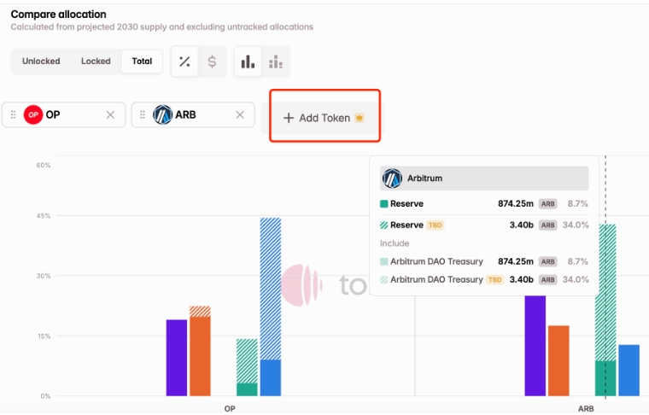Image resolution: width=649 pixels, height=415 pixels.
Task: Click the '15%' y-axis label
Action: click(44, 336)
